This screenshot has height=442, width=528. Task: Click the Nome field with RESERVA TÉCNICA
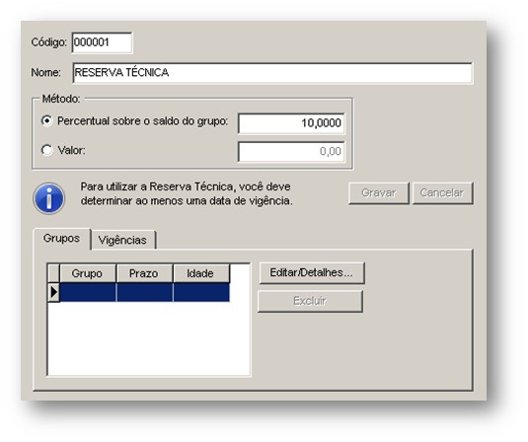pos(272,73)
